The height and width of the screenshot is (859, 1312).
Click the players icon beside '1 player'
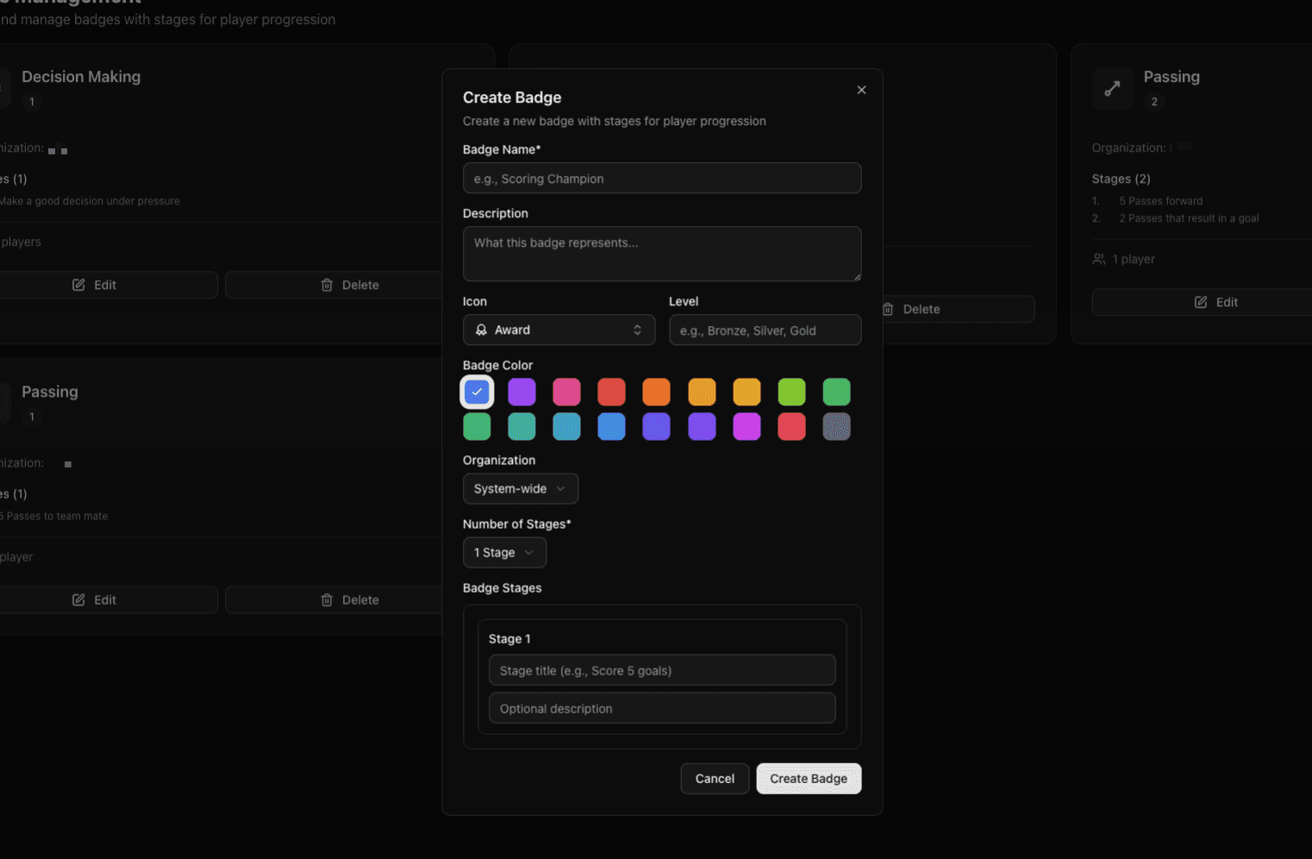click(1098, 260)
